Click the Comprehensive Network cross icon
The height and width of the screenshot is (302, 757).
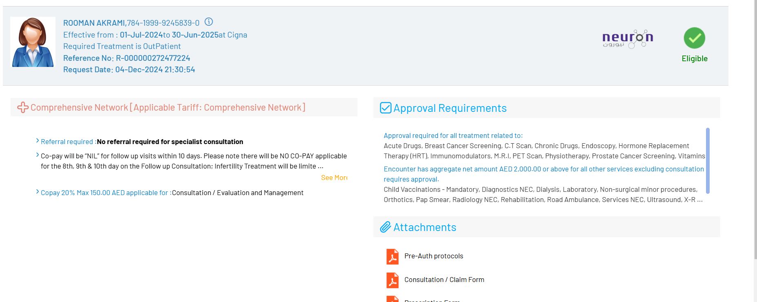coord(23,107)
